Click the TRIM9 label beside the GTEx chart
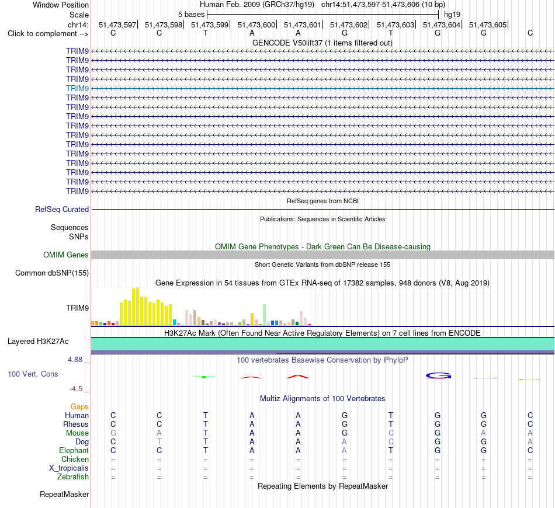 click(77, 308)
